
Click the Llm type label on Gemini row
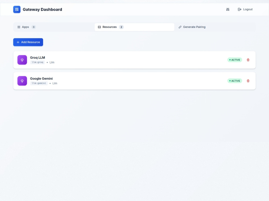[x=55, y=83]
